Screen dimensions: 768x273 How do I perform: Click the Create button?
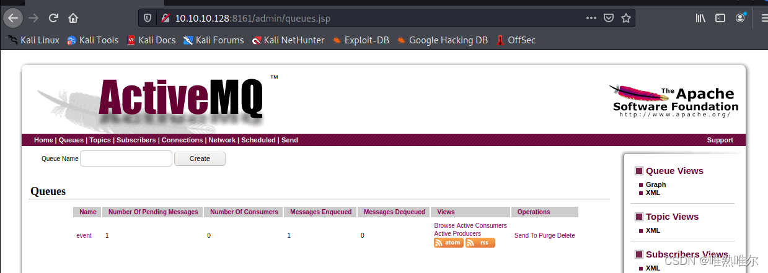(x=200, y=158)
